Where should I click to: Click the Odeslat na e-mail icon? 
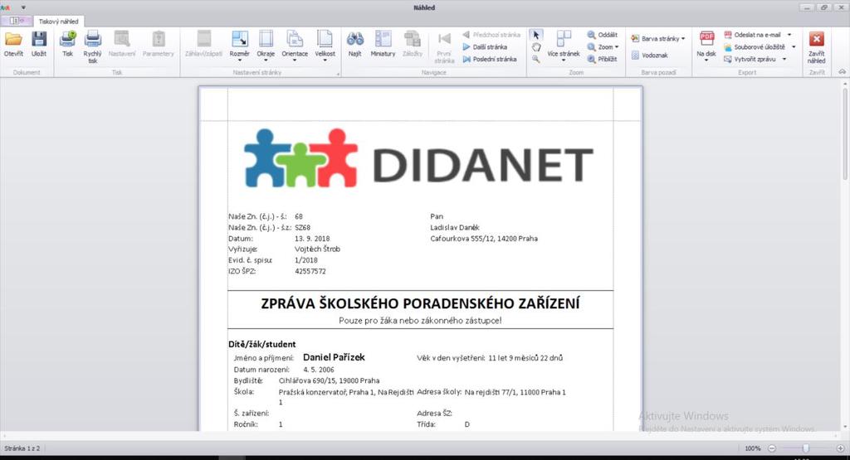[728, 35]
